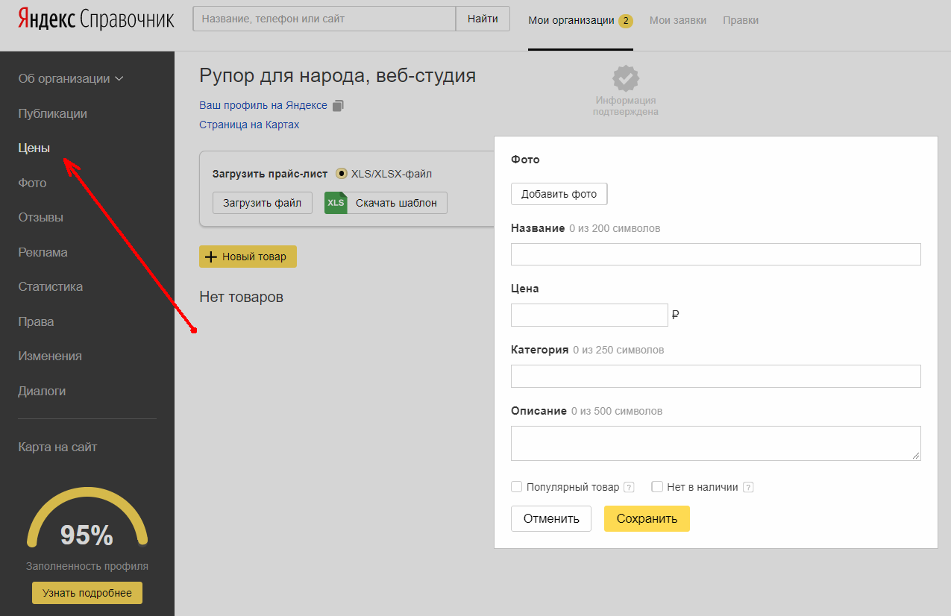
Task: Click the Узнать подробнее button
Action: [87, 593]
